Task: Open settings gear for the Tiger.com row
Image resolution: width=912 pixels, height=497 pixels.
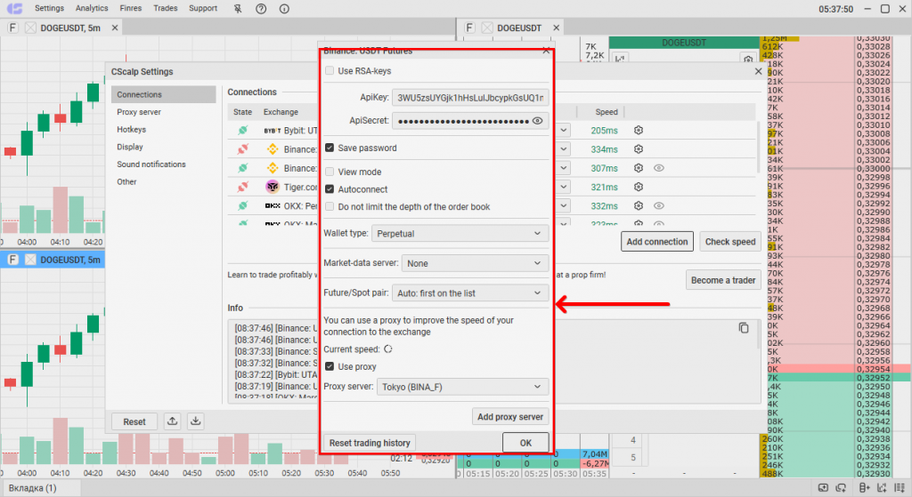Action: tap(638, 187)
